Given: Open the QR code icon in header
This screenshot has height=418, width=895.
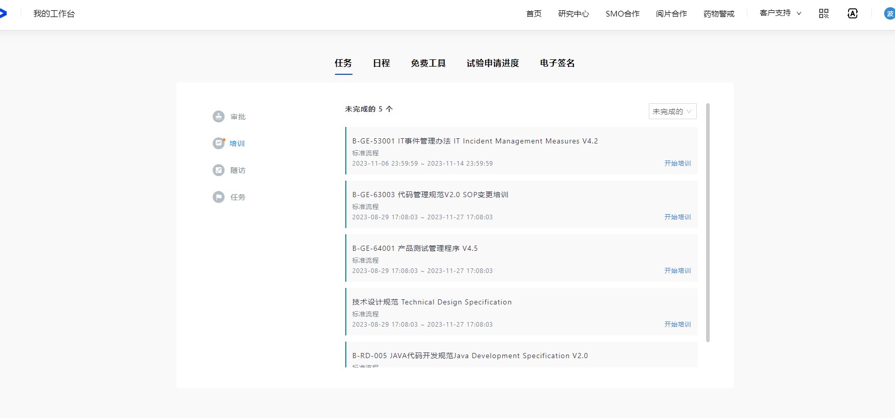Looking at the screenshot, I should click(824, 13).
